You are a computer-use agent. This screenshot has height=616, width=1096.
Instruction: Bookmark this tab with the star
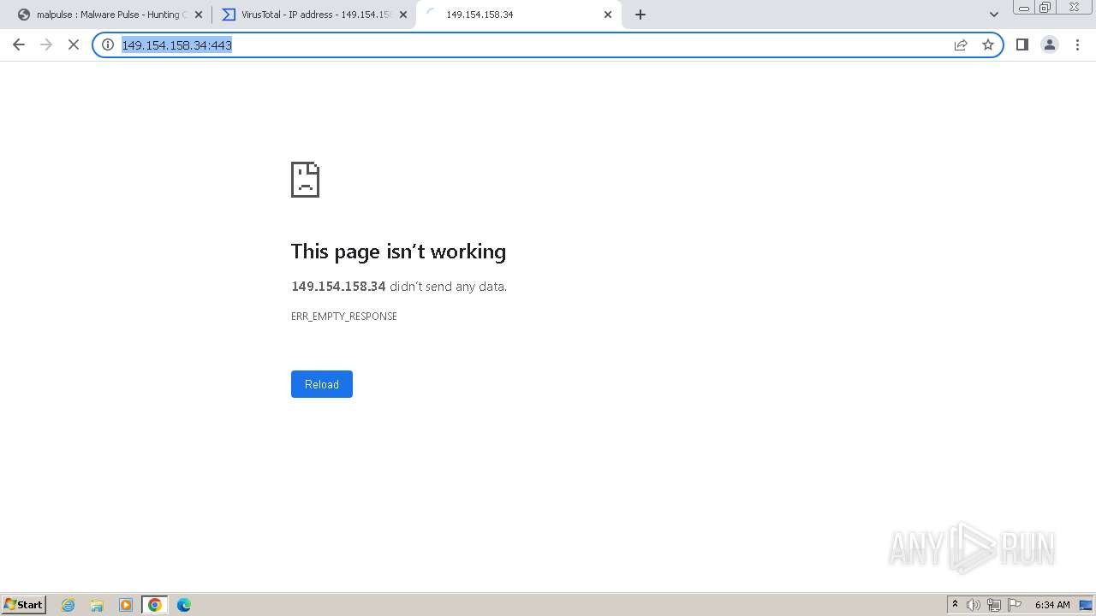click(x=988, y=44)
